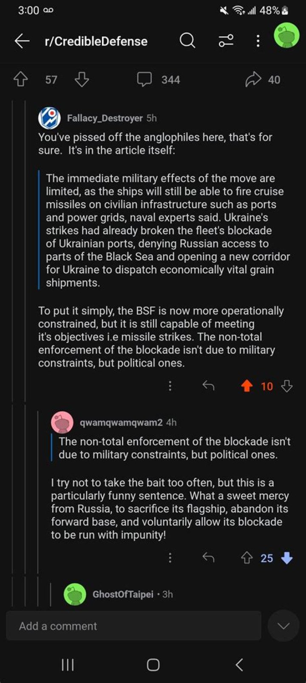This screenshot has width=306, height=683.
Task: Tap the Add a comment field
Action: (x=133, y=626)
